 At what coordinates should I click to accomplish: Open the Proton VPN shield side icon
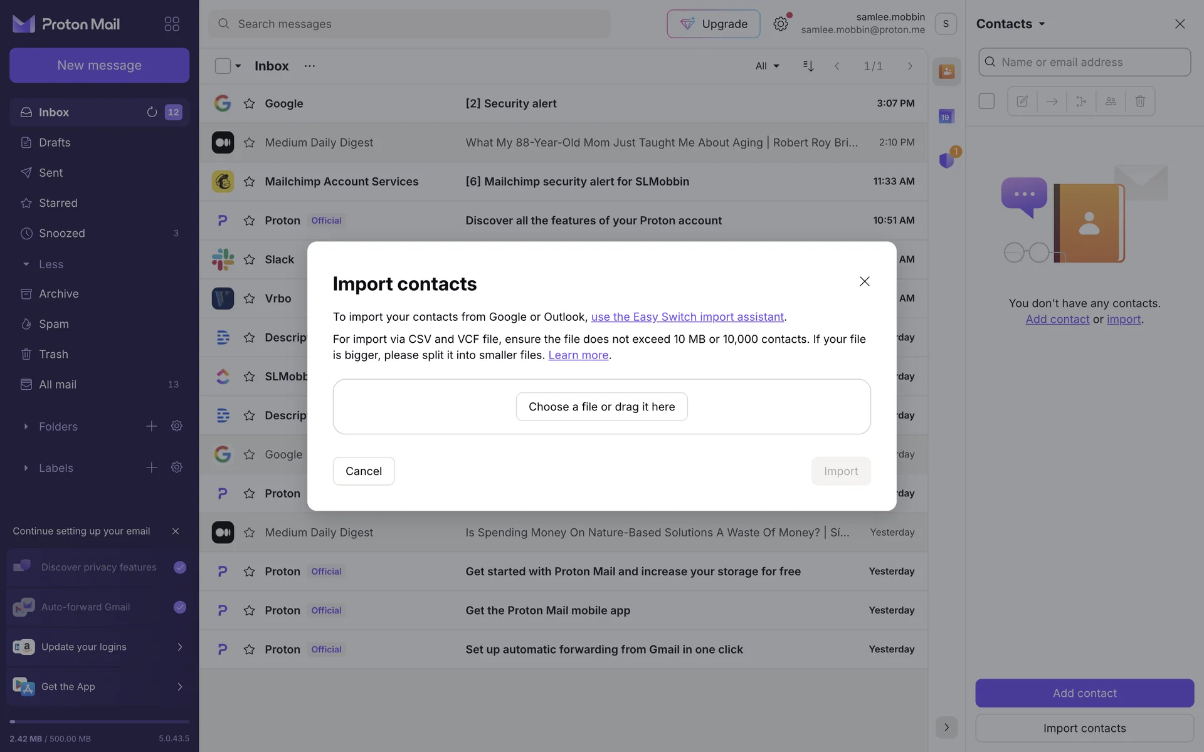click(x=946, y=160)
